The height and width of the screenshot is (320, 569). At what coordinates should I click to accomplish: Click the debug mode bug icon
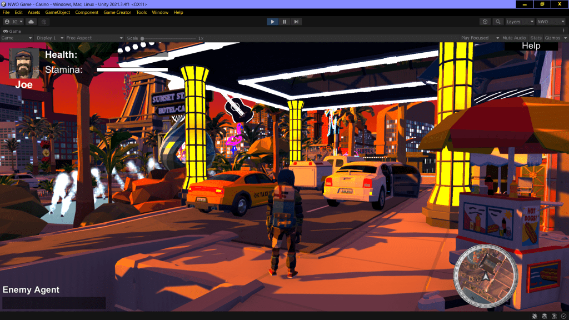tap(534, 316)
